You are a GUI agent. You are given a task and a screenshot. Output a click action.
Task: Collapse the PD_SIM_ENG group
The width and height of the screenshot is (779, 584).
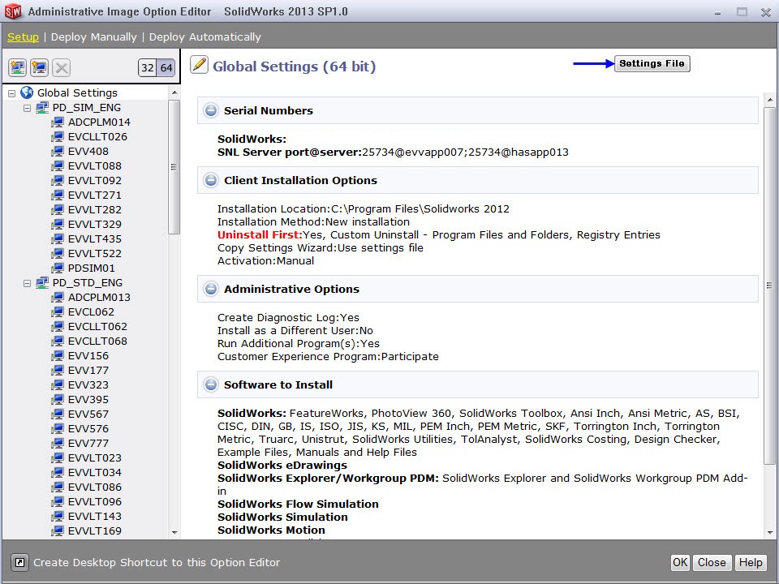pyautogui.click(x=28, y=108)
